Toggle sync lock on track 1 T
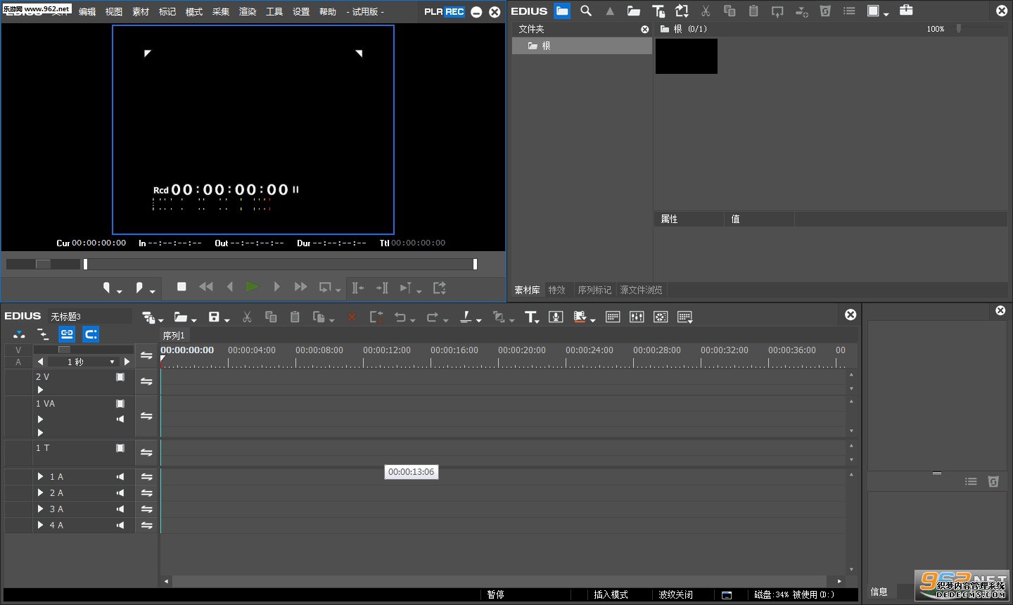The height and width of the screenshot is (605, 1013). coord(146,452)
